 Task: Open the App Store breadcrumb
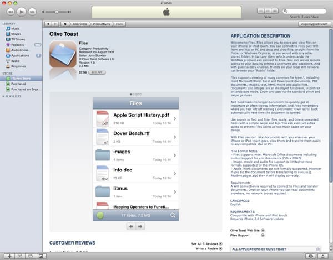coord(79,24)
